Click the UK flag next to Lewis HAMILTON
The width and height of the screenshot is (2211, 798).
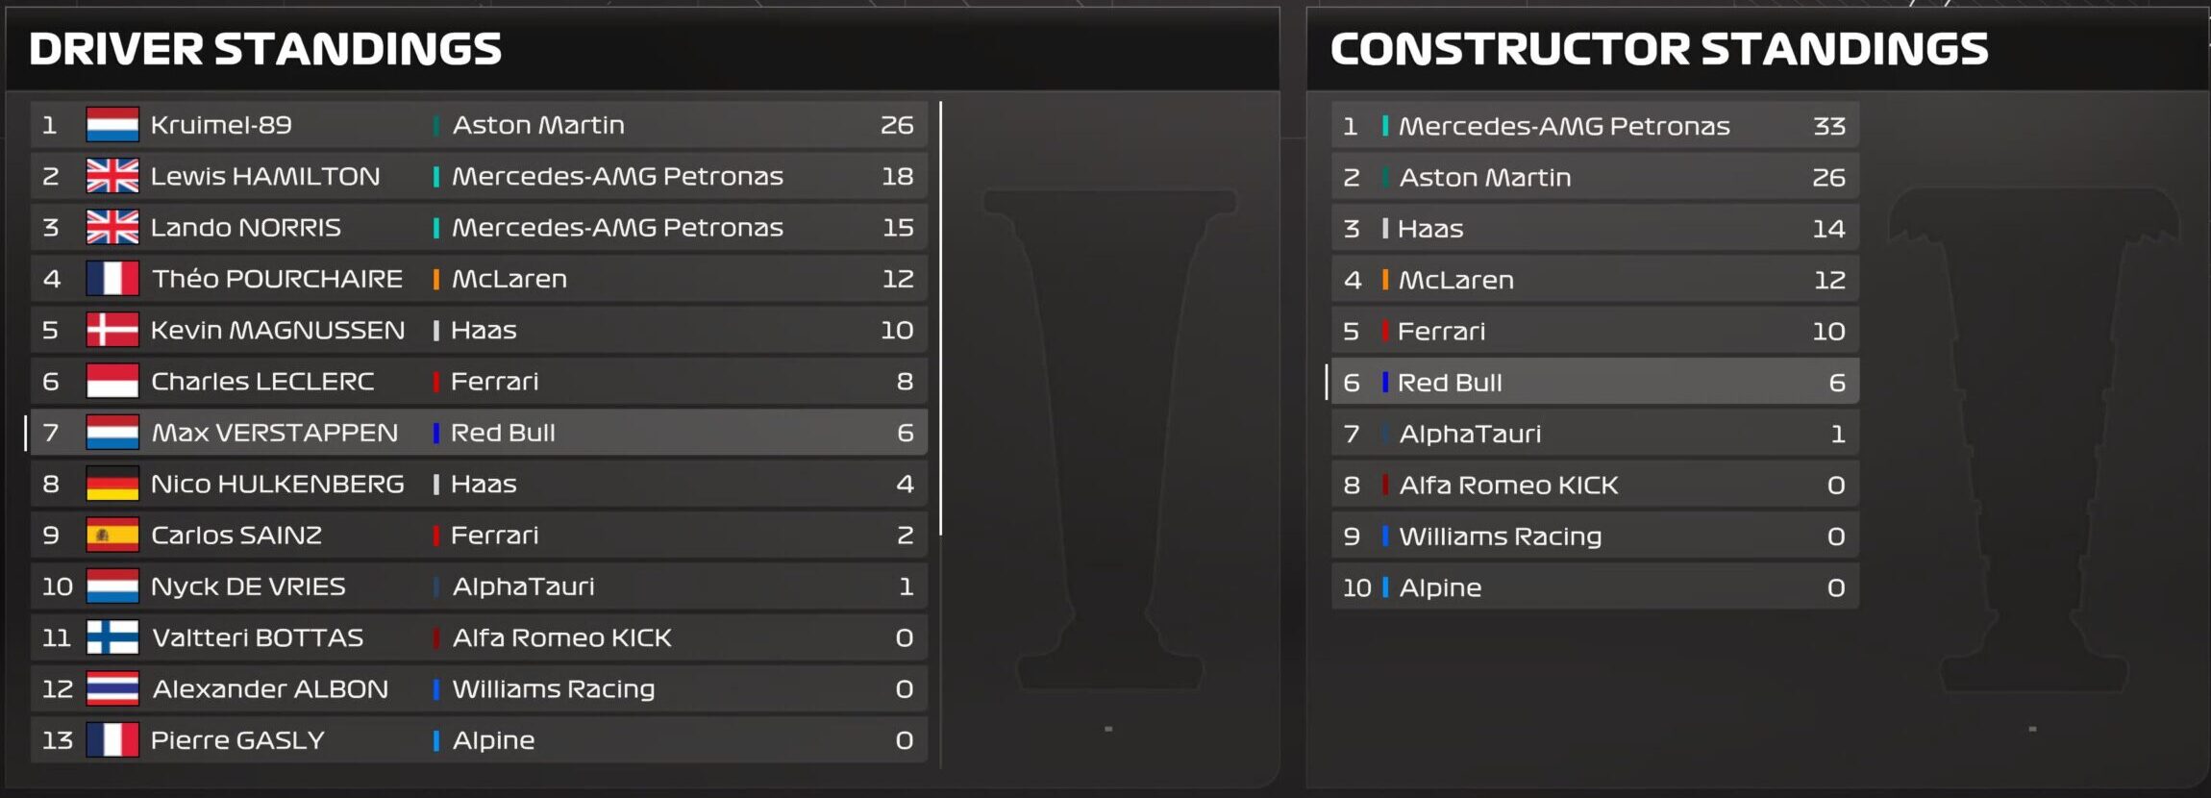click(112, 176)
